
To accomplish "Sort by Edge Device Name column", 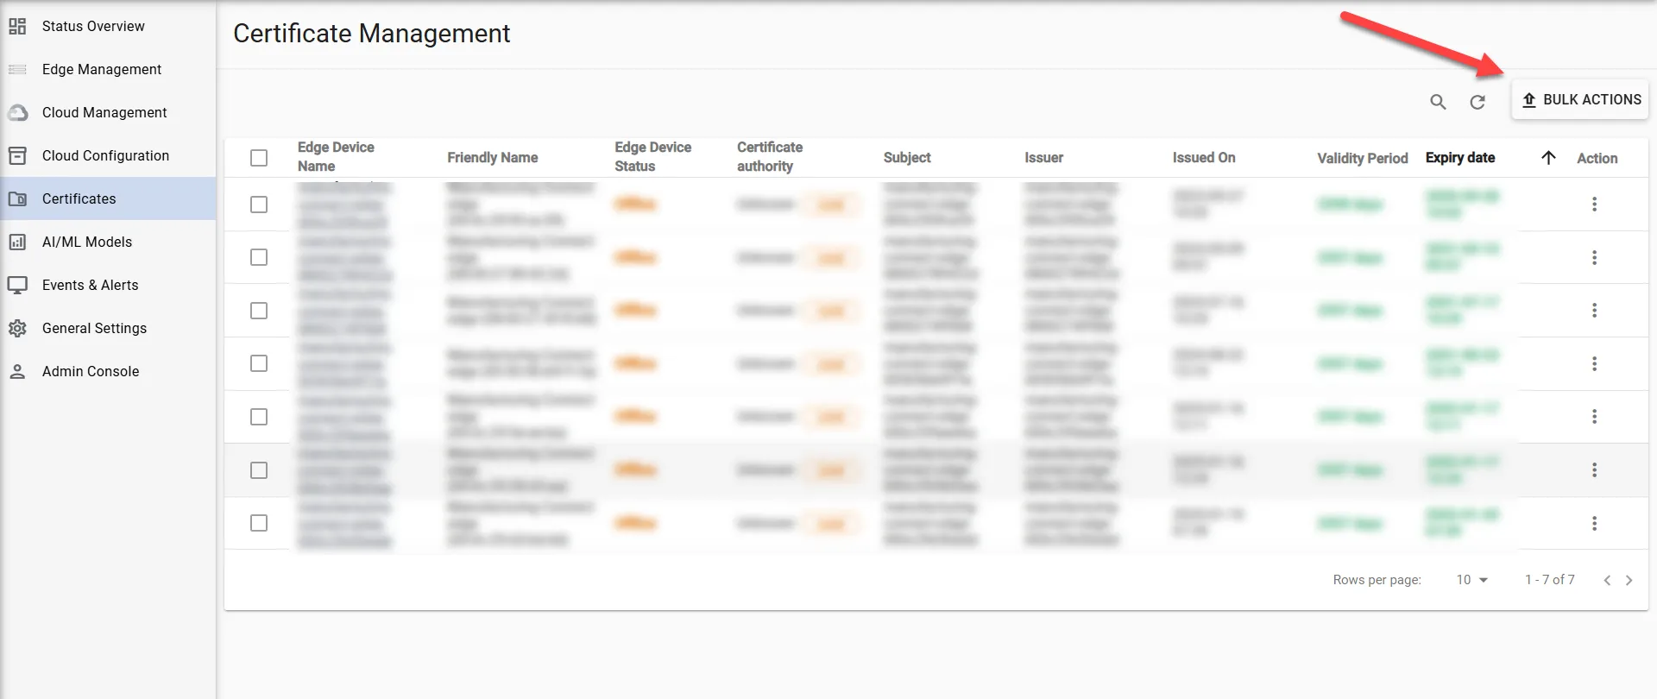I will [336, 157].
